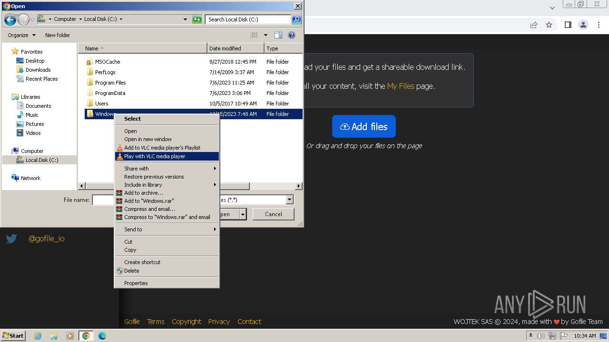The image size is (609, 342).
Task: Choose Cut from context menu
Action: [x=167, y=242]
